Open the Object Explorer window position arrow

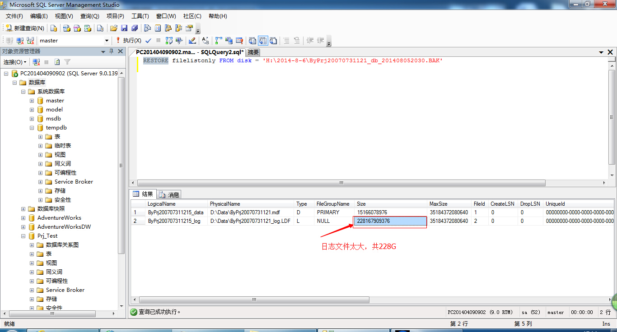point(103,51)
